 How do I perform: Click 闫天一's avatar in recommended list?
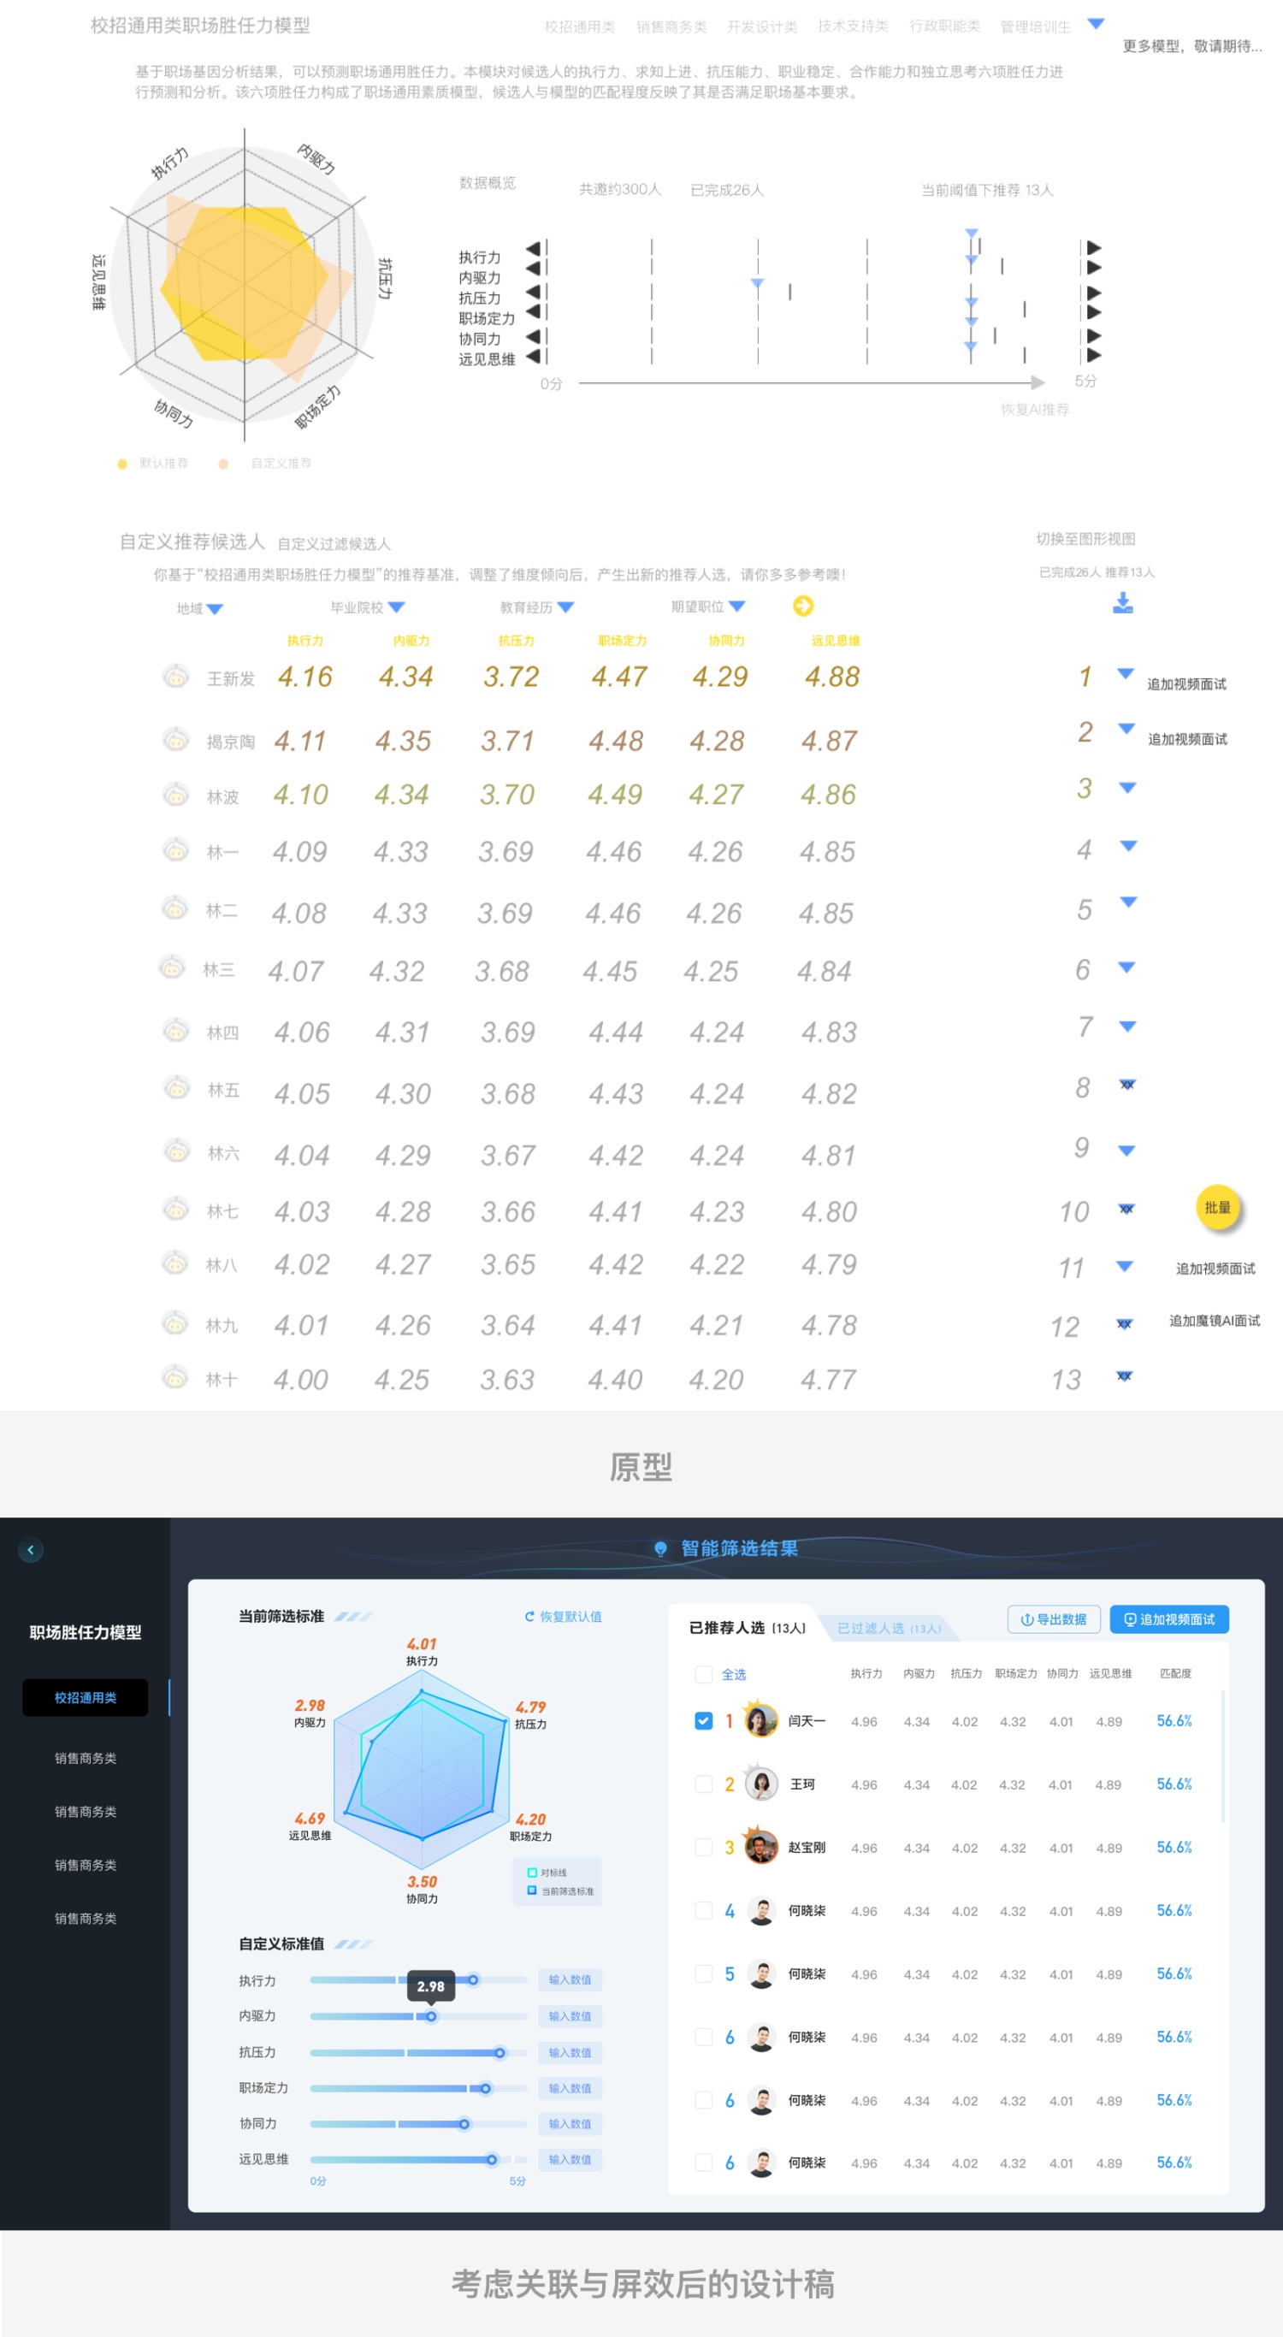click(x=761, y=1720)
